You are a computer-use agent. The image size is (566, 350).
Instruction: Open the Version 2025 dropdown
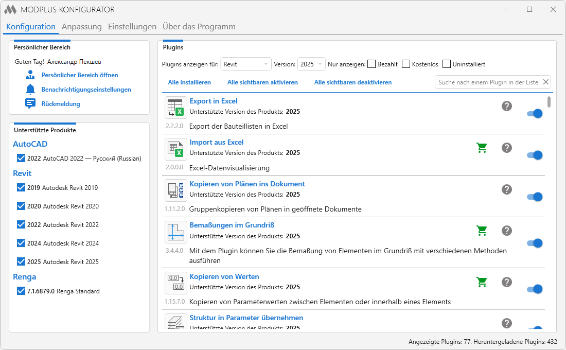[x=311, y=64]
